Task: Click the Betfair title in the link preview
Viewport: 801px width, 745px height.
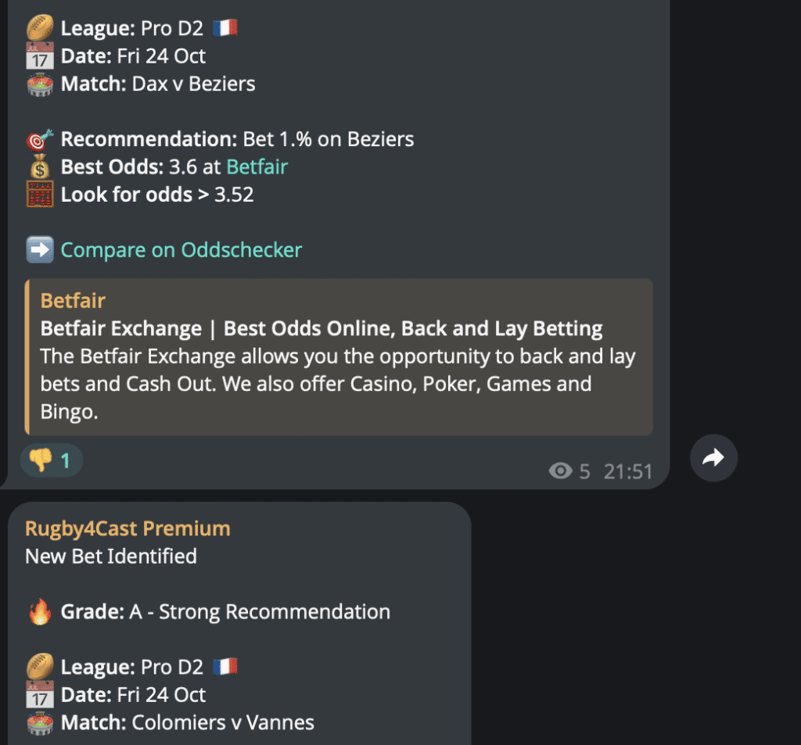Action: click(73, 301)
